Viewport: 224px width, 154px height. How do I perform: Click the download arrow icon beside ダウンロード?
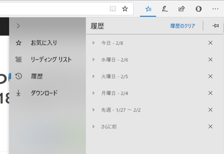click(x=18, y=93)
